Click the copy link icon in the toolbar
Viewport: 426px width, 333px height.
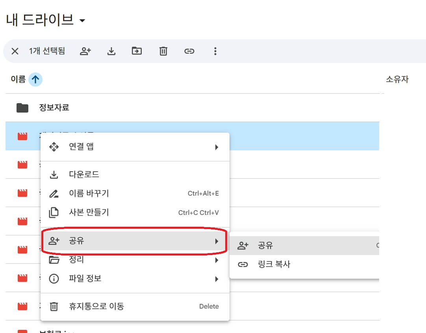click(189, 51)
